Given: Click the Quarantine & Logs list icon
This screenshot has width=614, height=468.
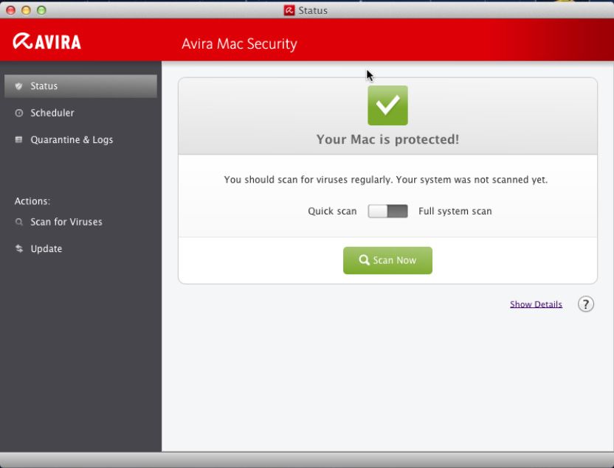Looking at the screenshot, I should pyautogui.click(x=18, y=139).
